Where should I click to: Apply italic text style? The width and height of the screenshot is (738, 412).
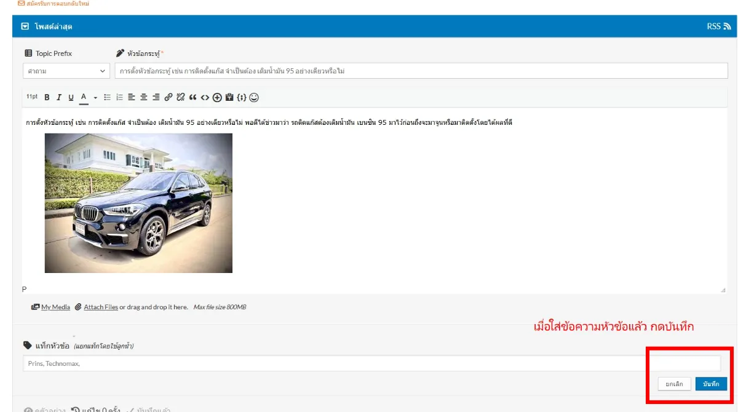[59, 97]
